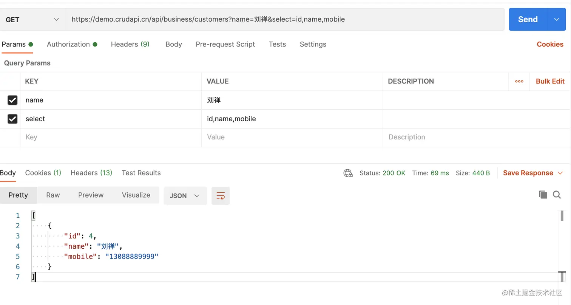Click the id,name,mobile value cell
This screenshot has width=571, height=305.
[292, 119]
